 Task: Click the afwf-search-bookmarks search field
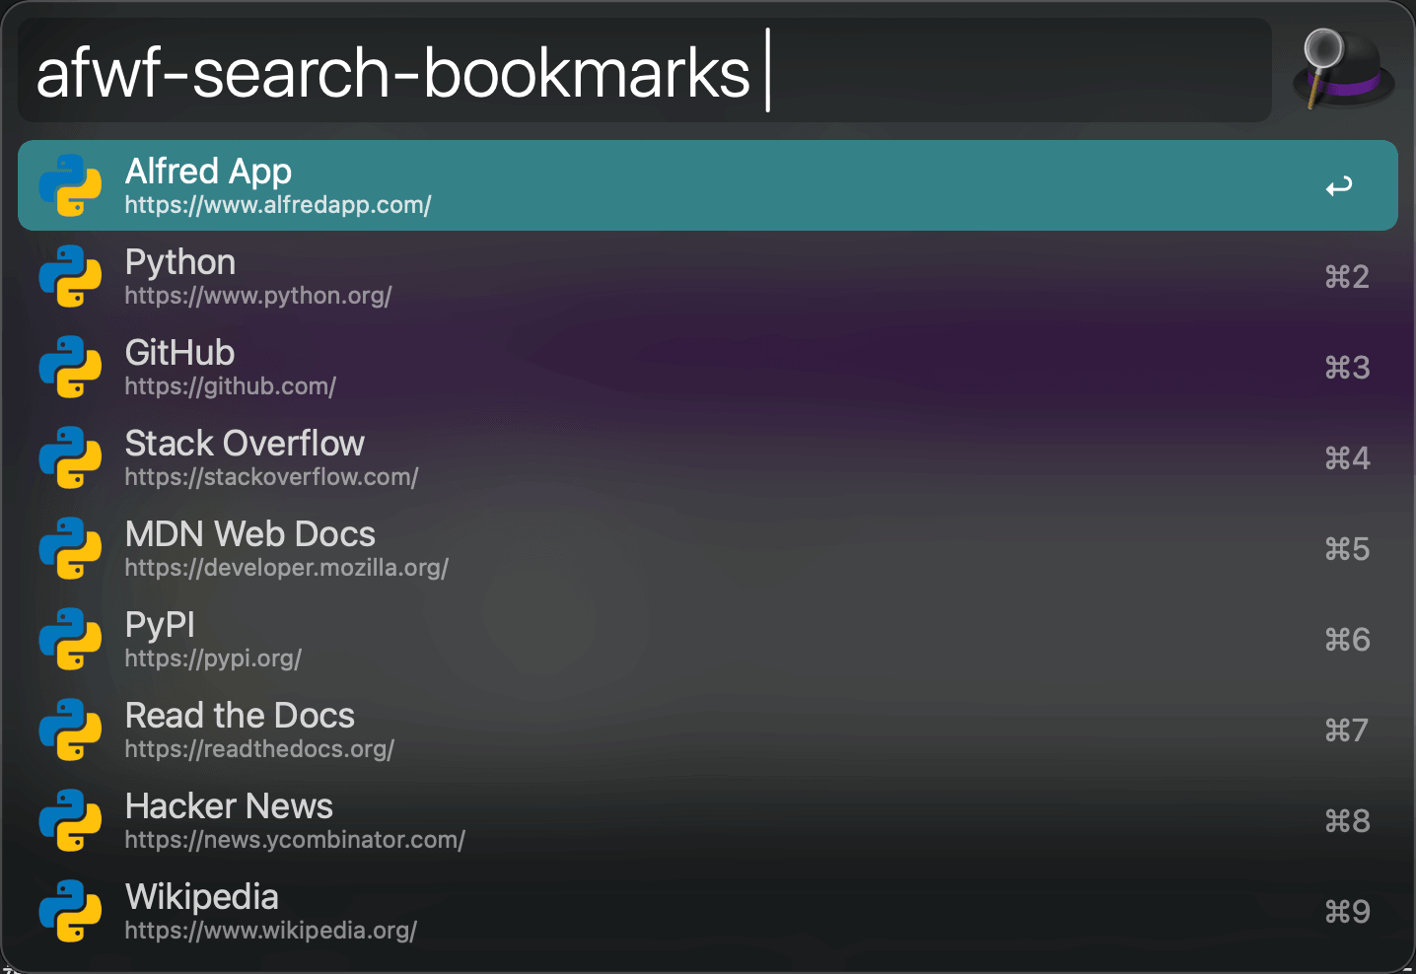click(645, 71)
